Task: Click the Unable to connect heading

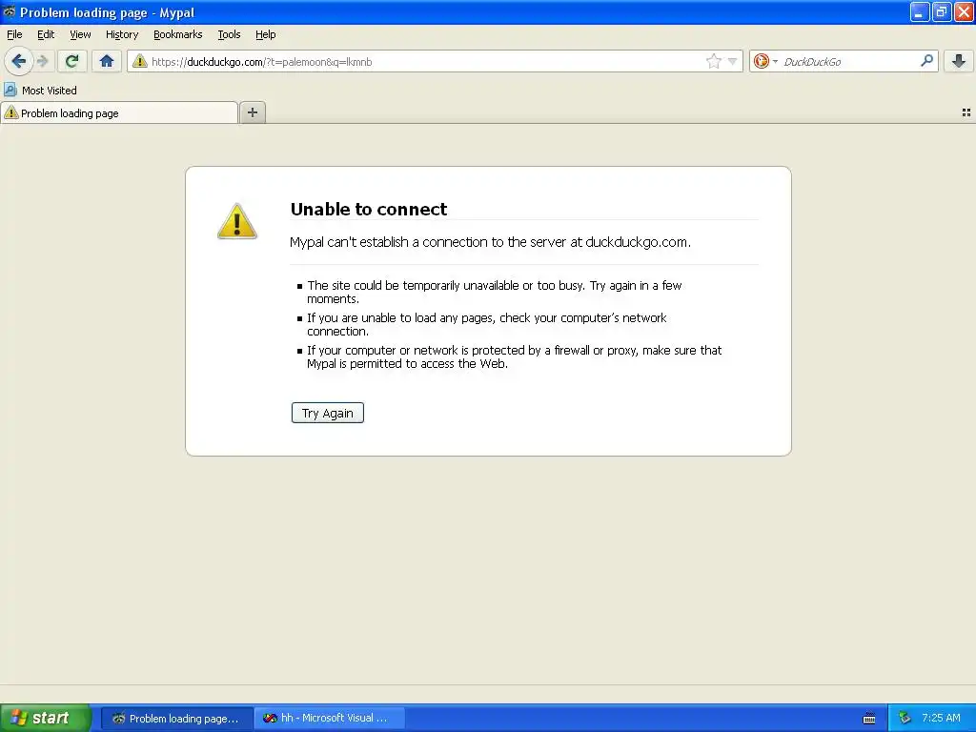Action: point(369,209)
